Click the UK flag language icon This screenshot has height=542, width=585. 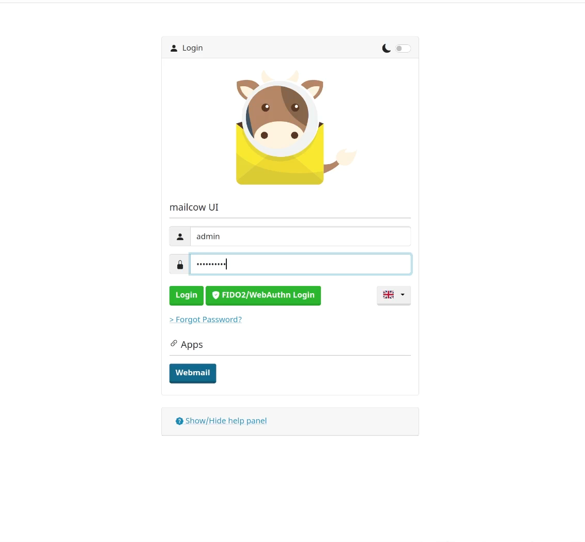pyautogui.click(x=389, y=295)
